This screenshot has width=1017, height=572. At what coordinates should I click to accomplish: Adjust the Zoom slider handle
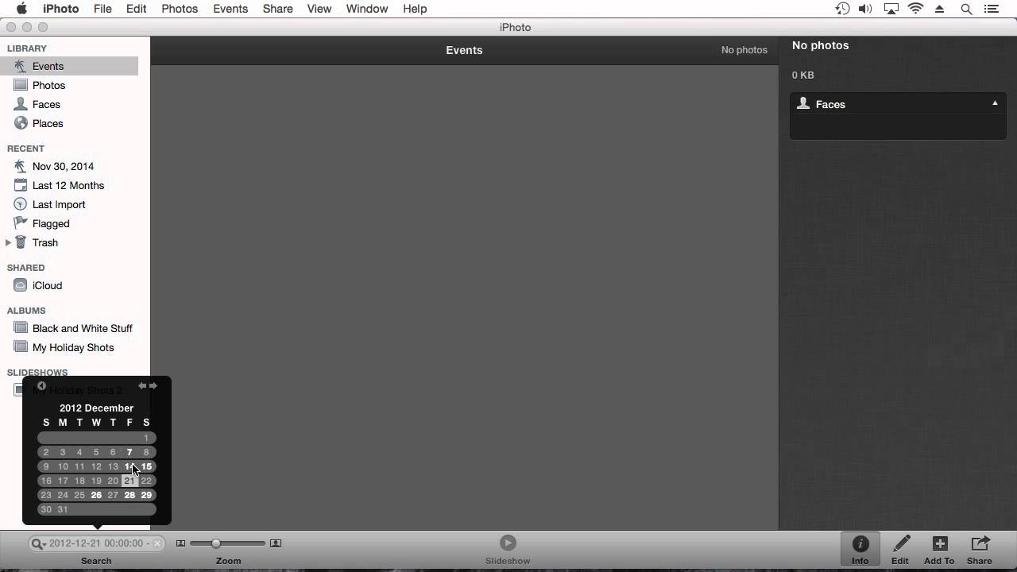215,543
